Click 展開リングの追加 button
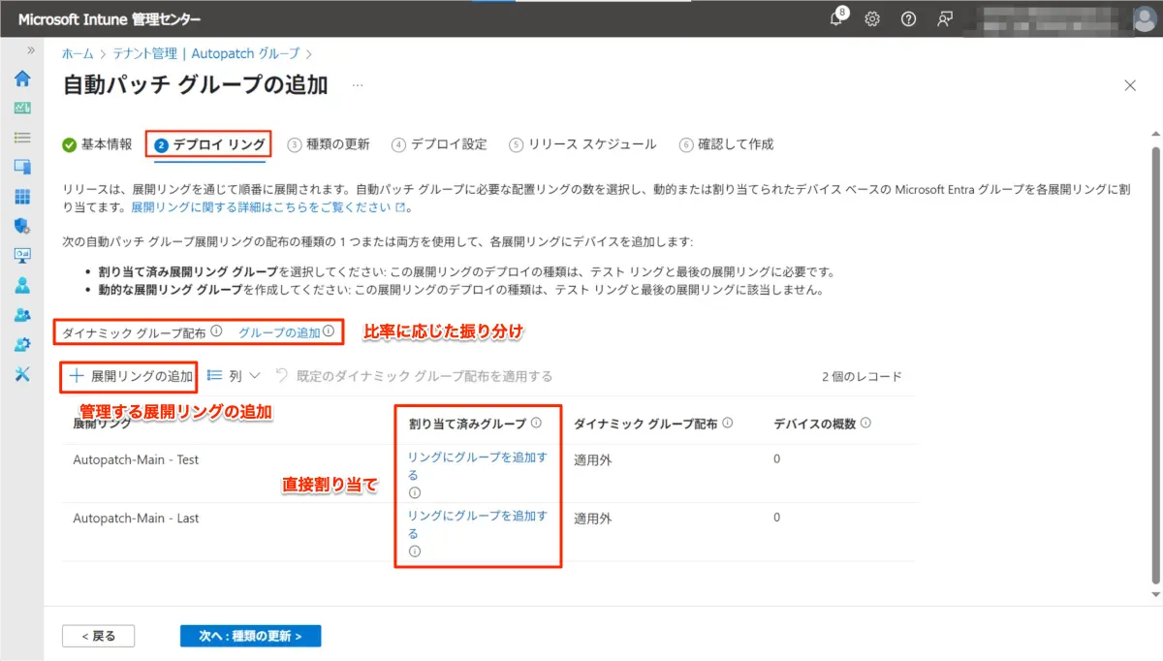 (x=131, y=376)
